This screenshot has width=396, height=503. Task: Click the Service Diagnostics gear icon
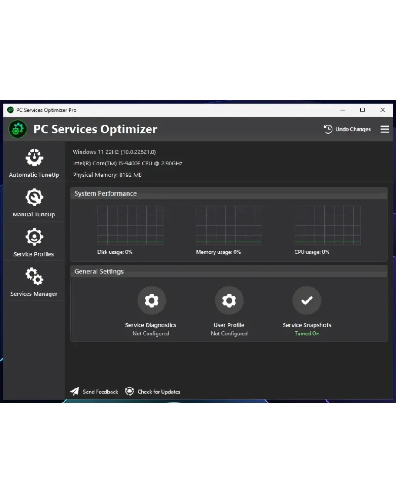coord(151,300)
